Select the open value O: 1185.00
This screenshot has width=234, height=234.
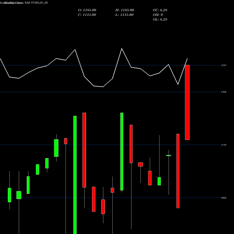click(87, 10)
